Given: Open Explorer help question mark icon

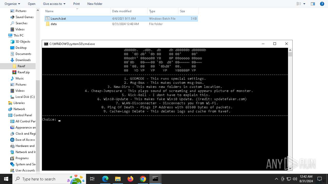Looking at the screenshot, I should 322,4.
